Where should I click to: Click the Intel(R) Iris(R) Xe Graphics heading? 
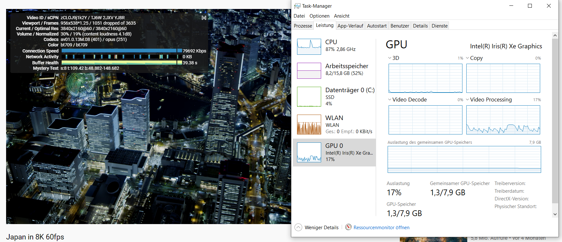tap(506, 46)
